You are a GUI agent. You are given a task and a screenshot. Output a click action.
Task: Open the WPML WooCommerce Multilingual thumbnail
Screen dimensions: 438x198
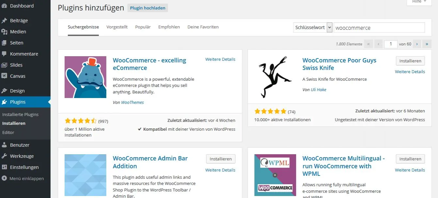tap(275, 175)
